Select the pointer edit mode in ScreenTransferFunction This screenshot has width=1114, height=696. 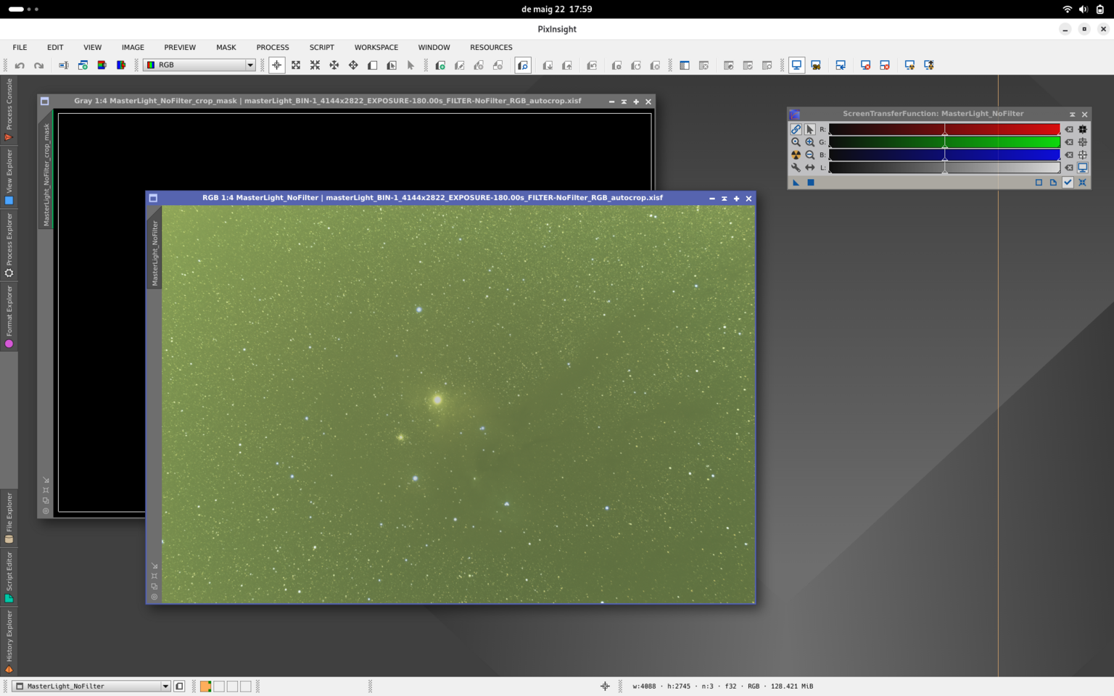tap(809, 129)
